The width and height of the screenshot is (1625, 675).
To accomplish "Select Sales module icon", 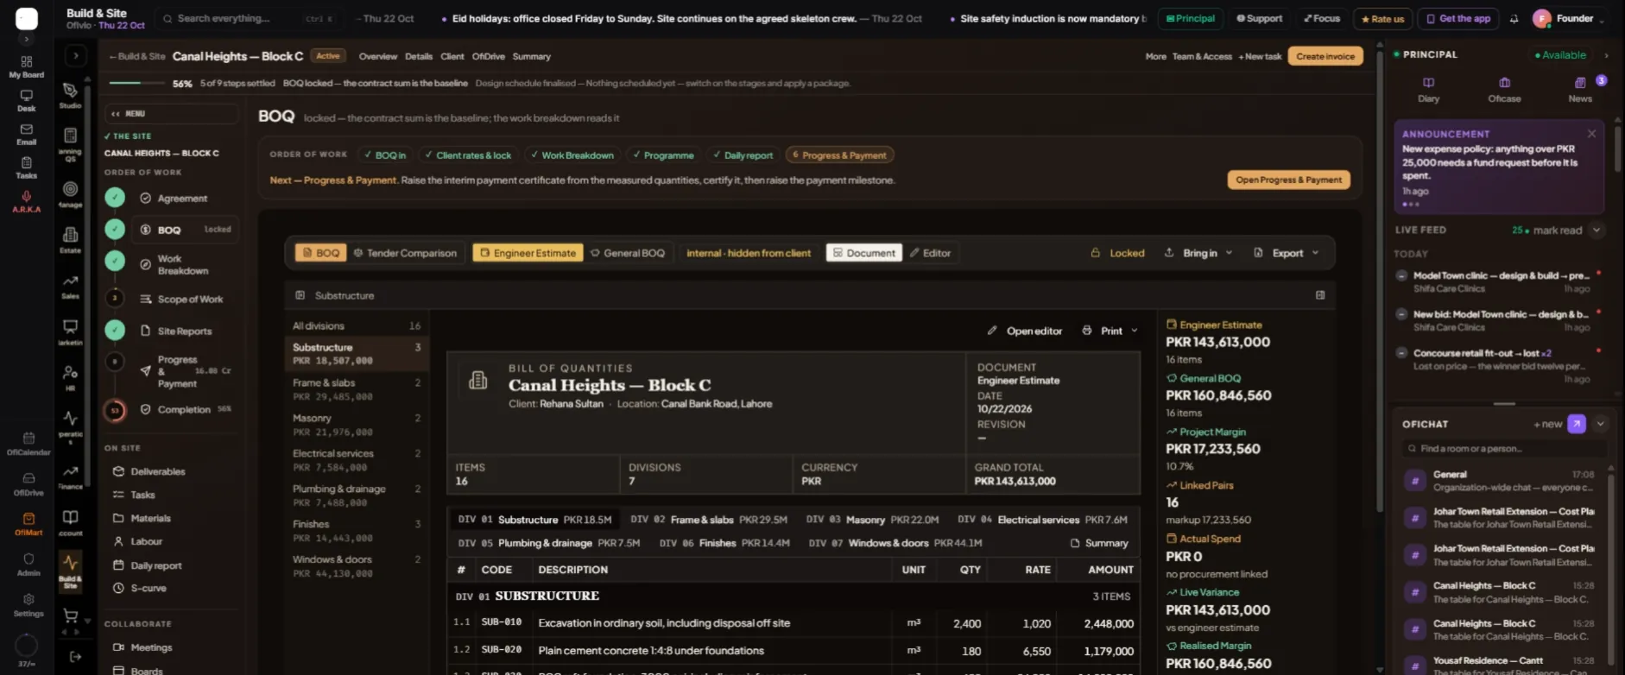I will coord(71,286).
